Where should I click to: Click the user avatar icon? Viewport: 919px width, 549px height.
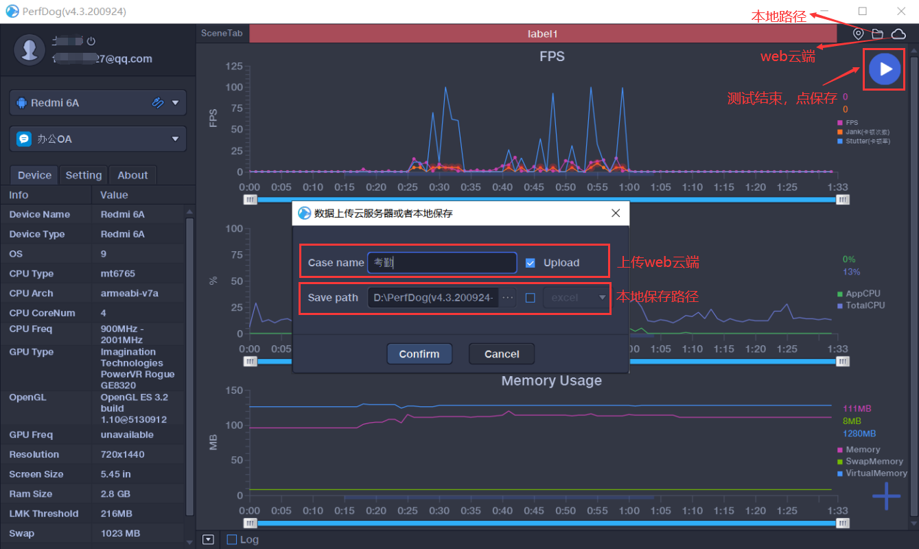coord(30,49)
